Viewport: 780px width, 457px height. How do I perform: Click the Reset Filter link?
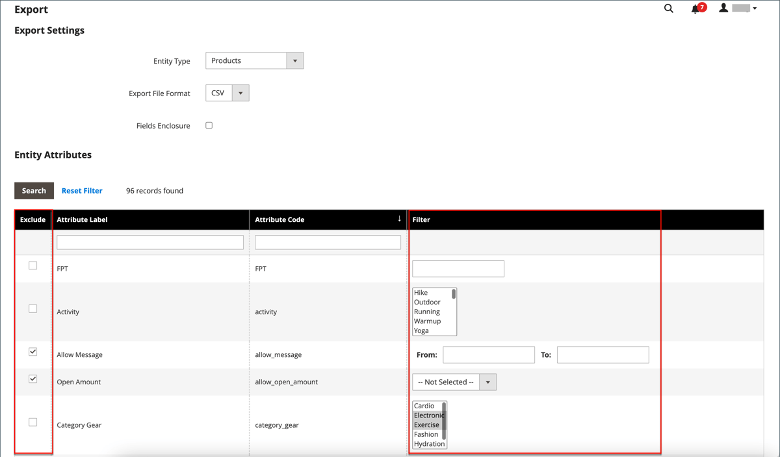pyautogui.click(x=82, y=190)
